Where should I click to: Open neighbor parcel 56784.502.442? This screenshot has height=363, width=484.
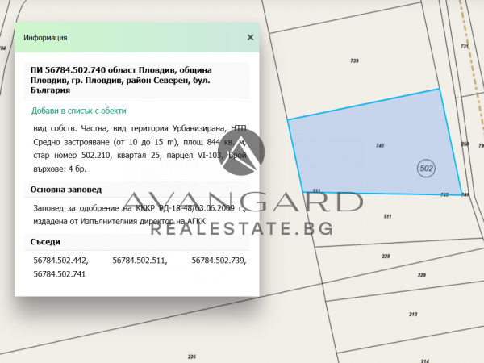[x=60, y=261]
